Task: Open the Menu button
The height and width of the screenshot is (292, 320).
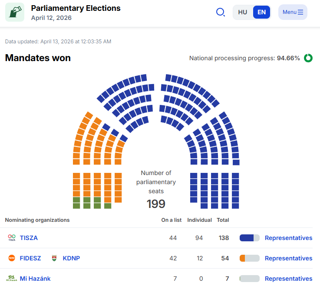Action: point(293,12)
